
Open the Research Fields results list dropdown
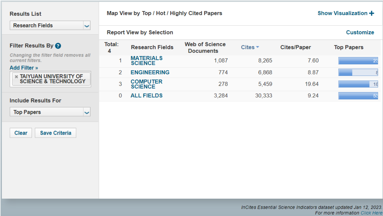pyautogui.click(x=87, y=26)
